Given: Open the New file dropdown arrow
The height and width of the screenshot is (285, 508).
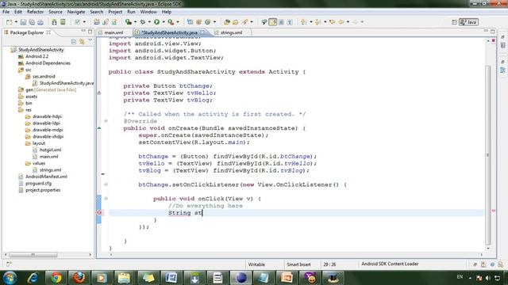Looking at the screenshot, I should 16,22.
